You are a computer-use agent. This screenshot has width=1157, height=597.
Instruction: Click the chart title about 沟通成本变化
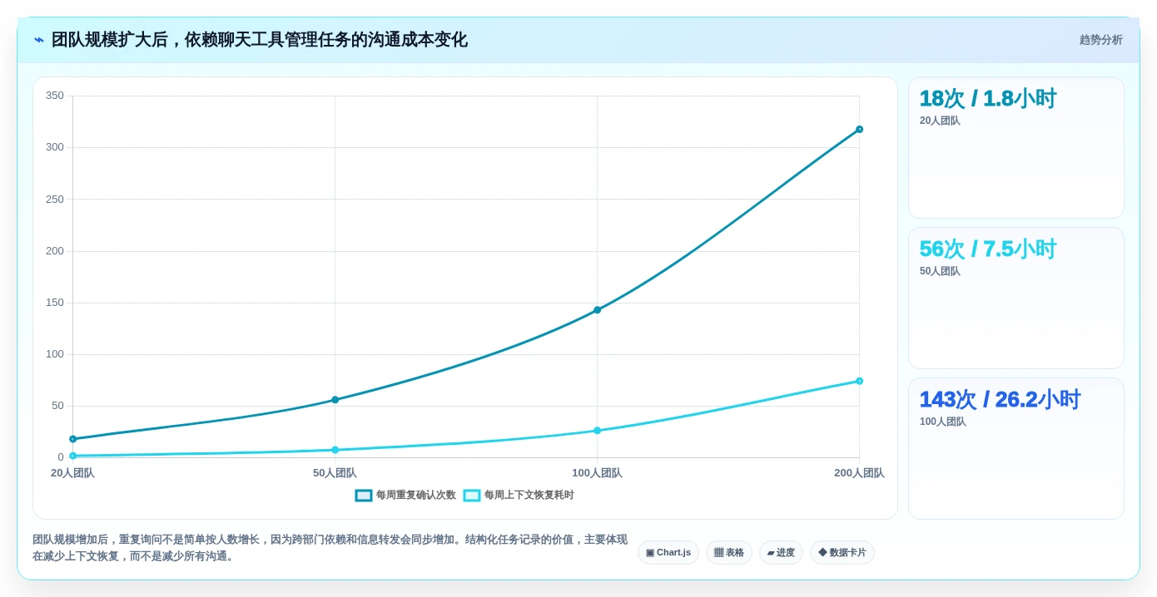pos(259,40)
